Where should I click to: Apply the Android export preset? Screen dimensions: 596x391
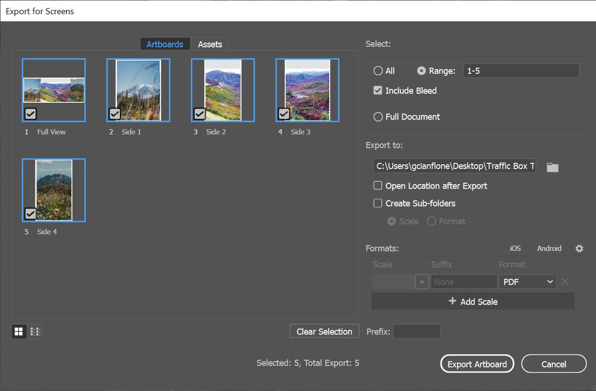pyautogui.click(x=549, y=248)
